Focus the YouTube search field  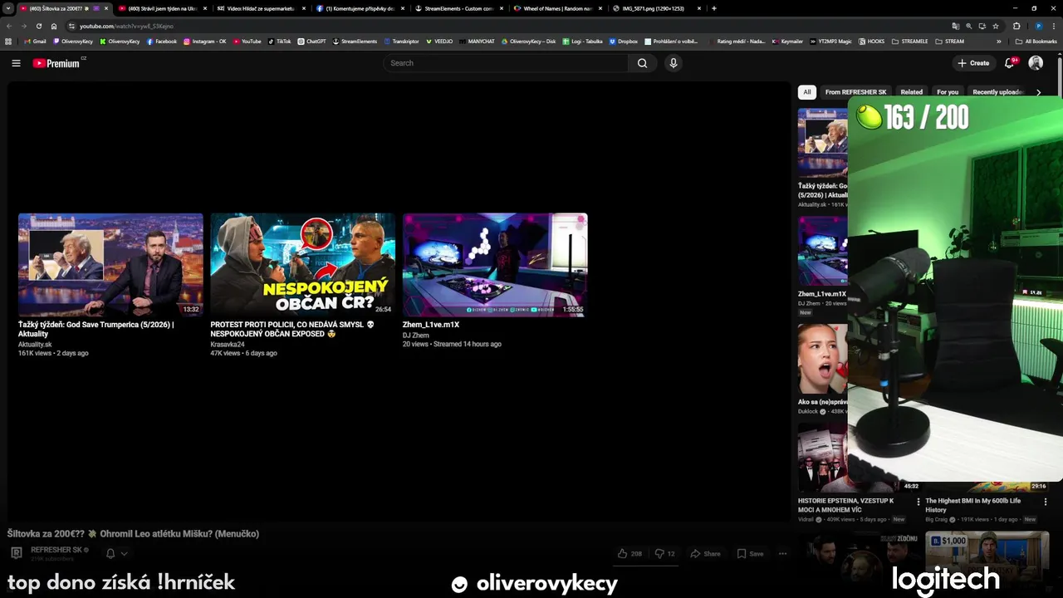click(506, 63)
